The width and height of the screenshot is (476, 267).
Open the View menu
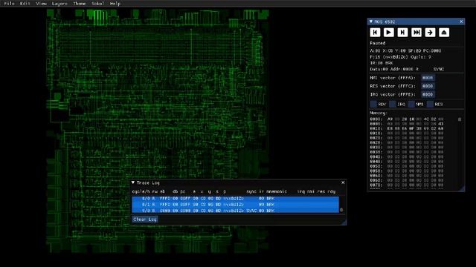coord(41,4)
